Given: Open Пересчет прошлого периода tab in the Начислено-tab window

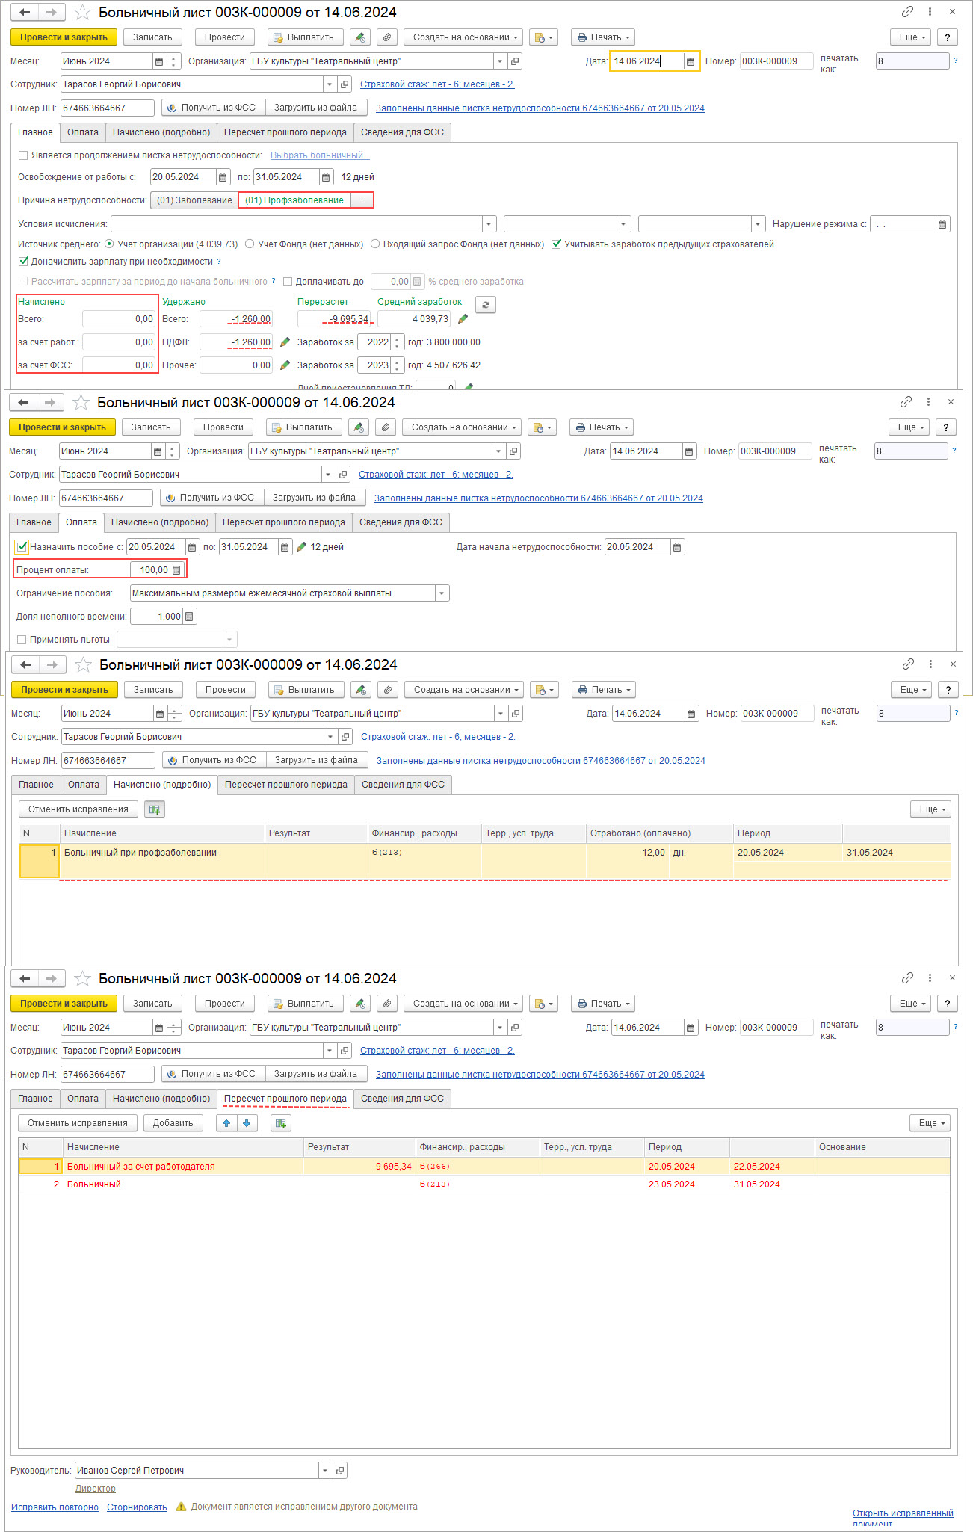Looking at the screenshot, I should pyautogui.click(x=286, y=785).
